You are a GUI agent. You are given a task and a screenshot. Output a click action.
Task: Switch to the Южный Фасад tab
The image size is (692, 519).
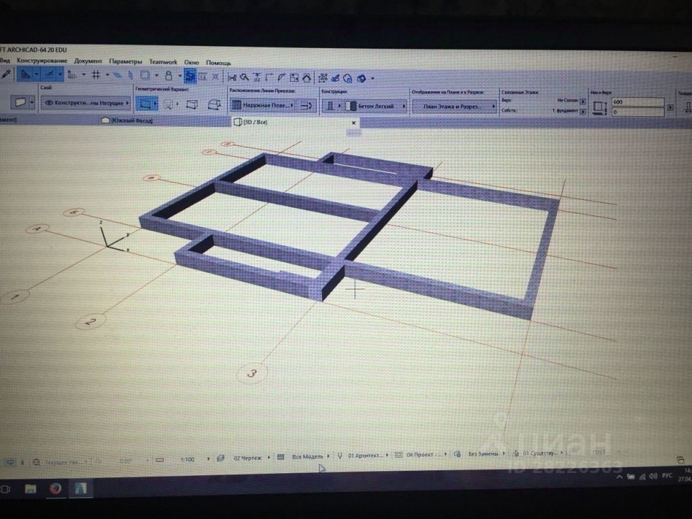tap(127, 120)
